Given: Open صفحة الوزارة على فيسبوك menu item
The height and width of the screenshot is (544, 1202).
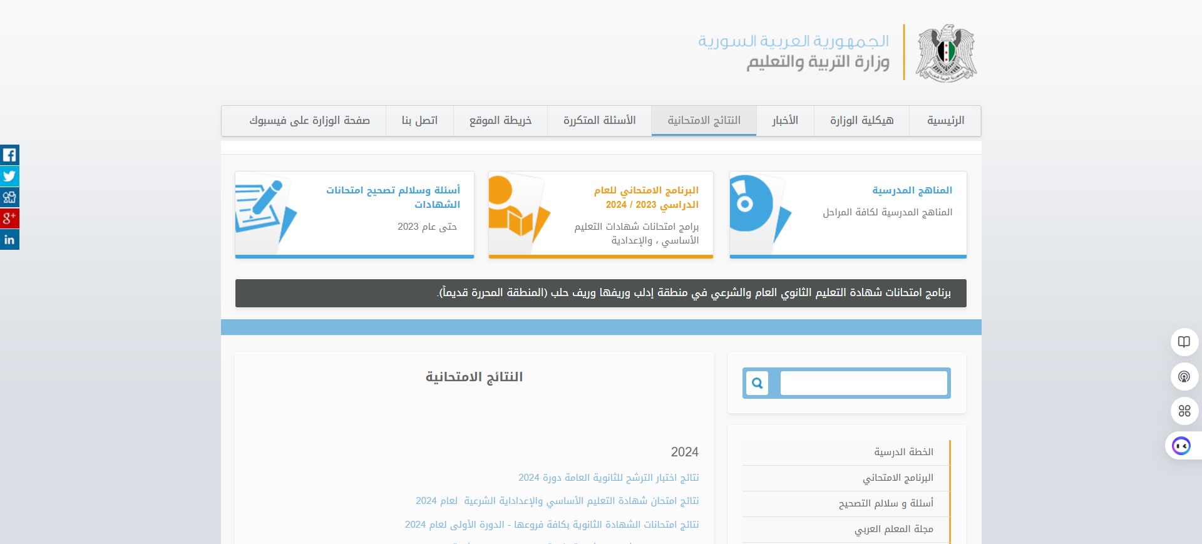Looking at the screenshot, I should [309, 120].
